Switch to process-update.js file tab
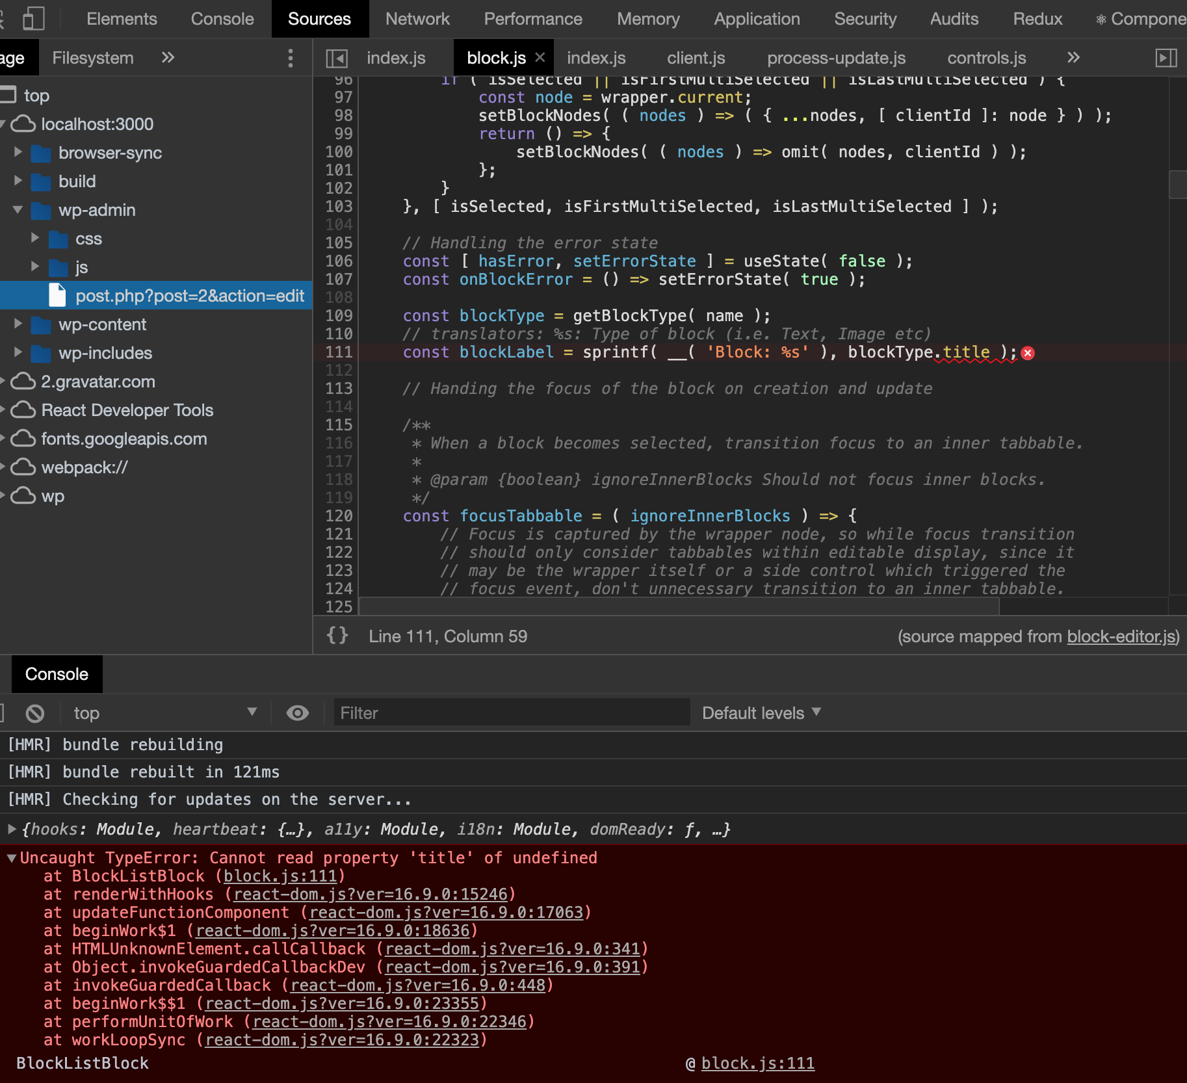 [836, 58]
